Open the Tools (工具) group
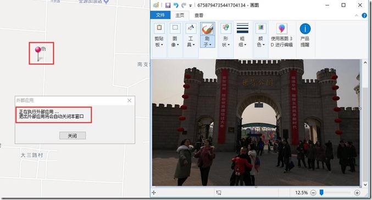The image size is (372, 200). [191, 35]
